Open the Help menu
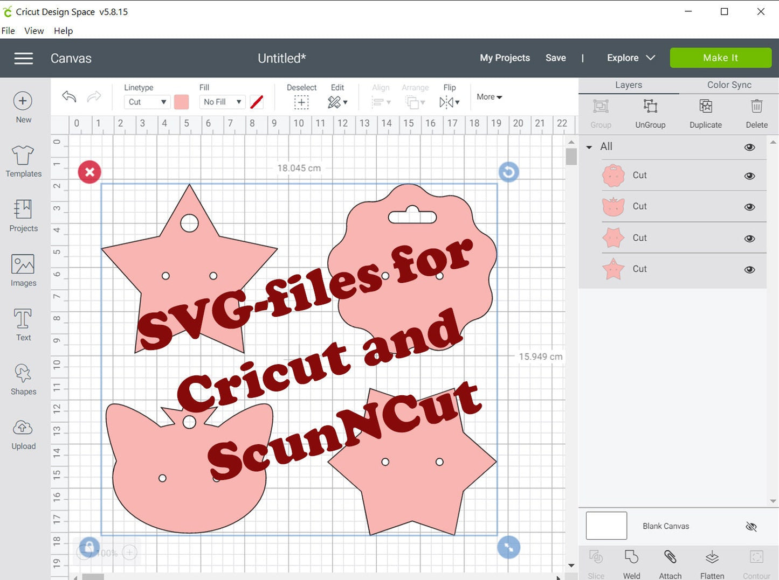Image resolution: width=779 pixels, height=580 pixels. pyautogui.click(x=63, y=31)
